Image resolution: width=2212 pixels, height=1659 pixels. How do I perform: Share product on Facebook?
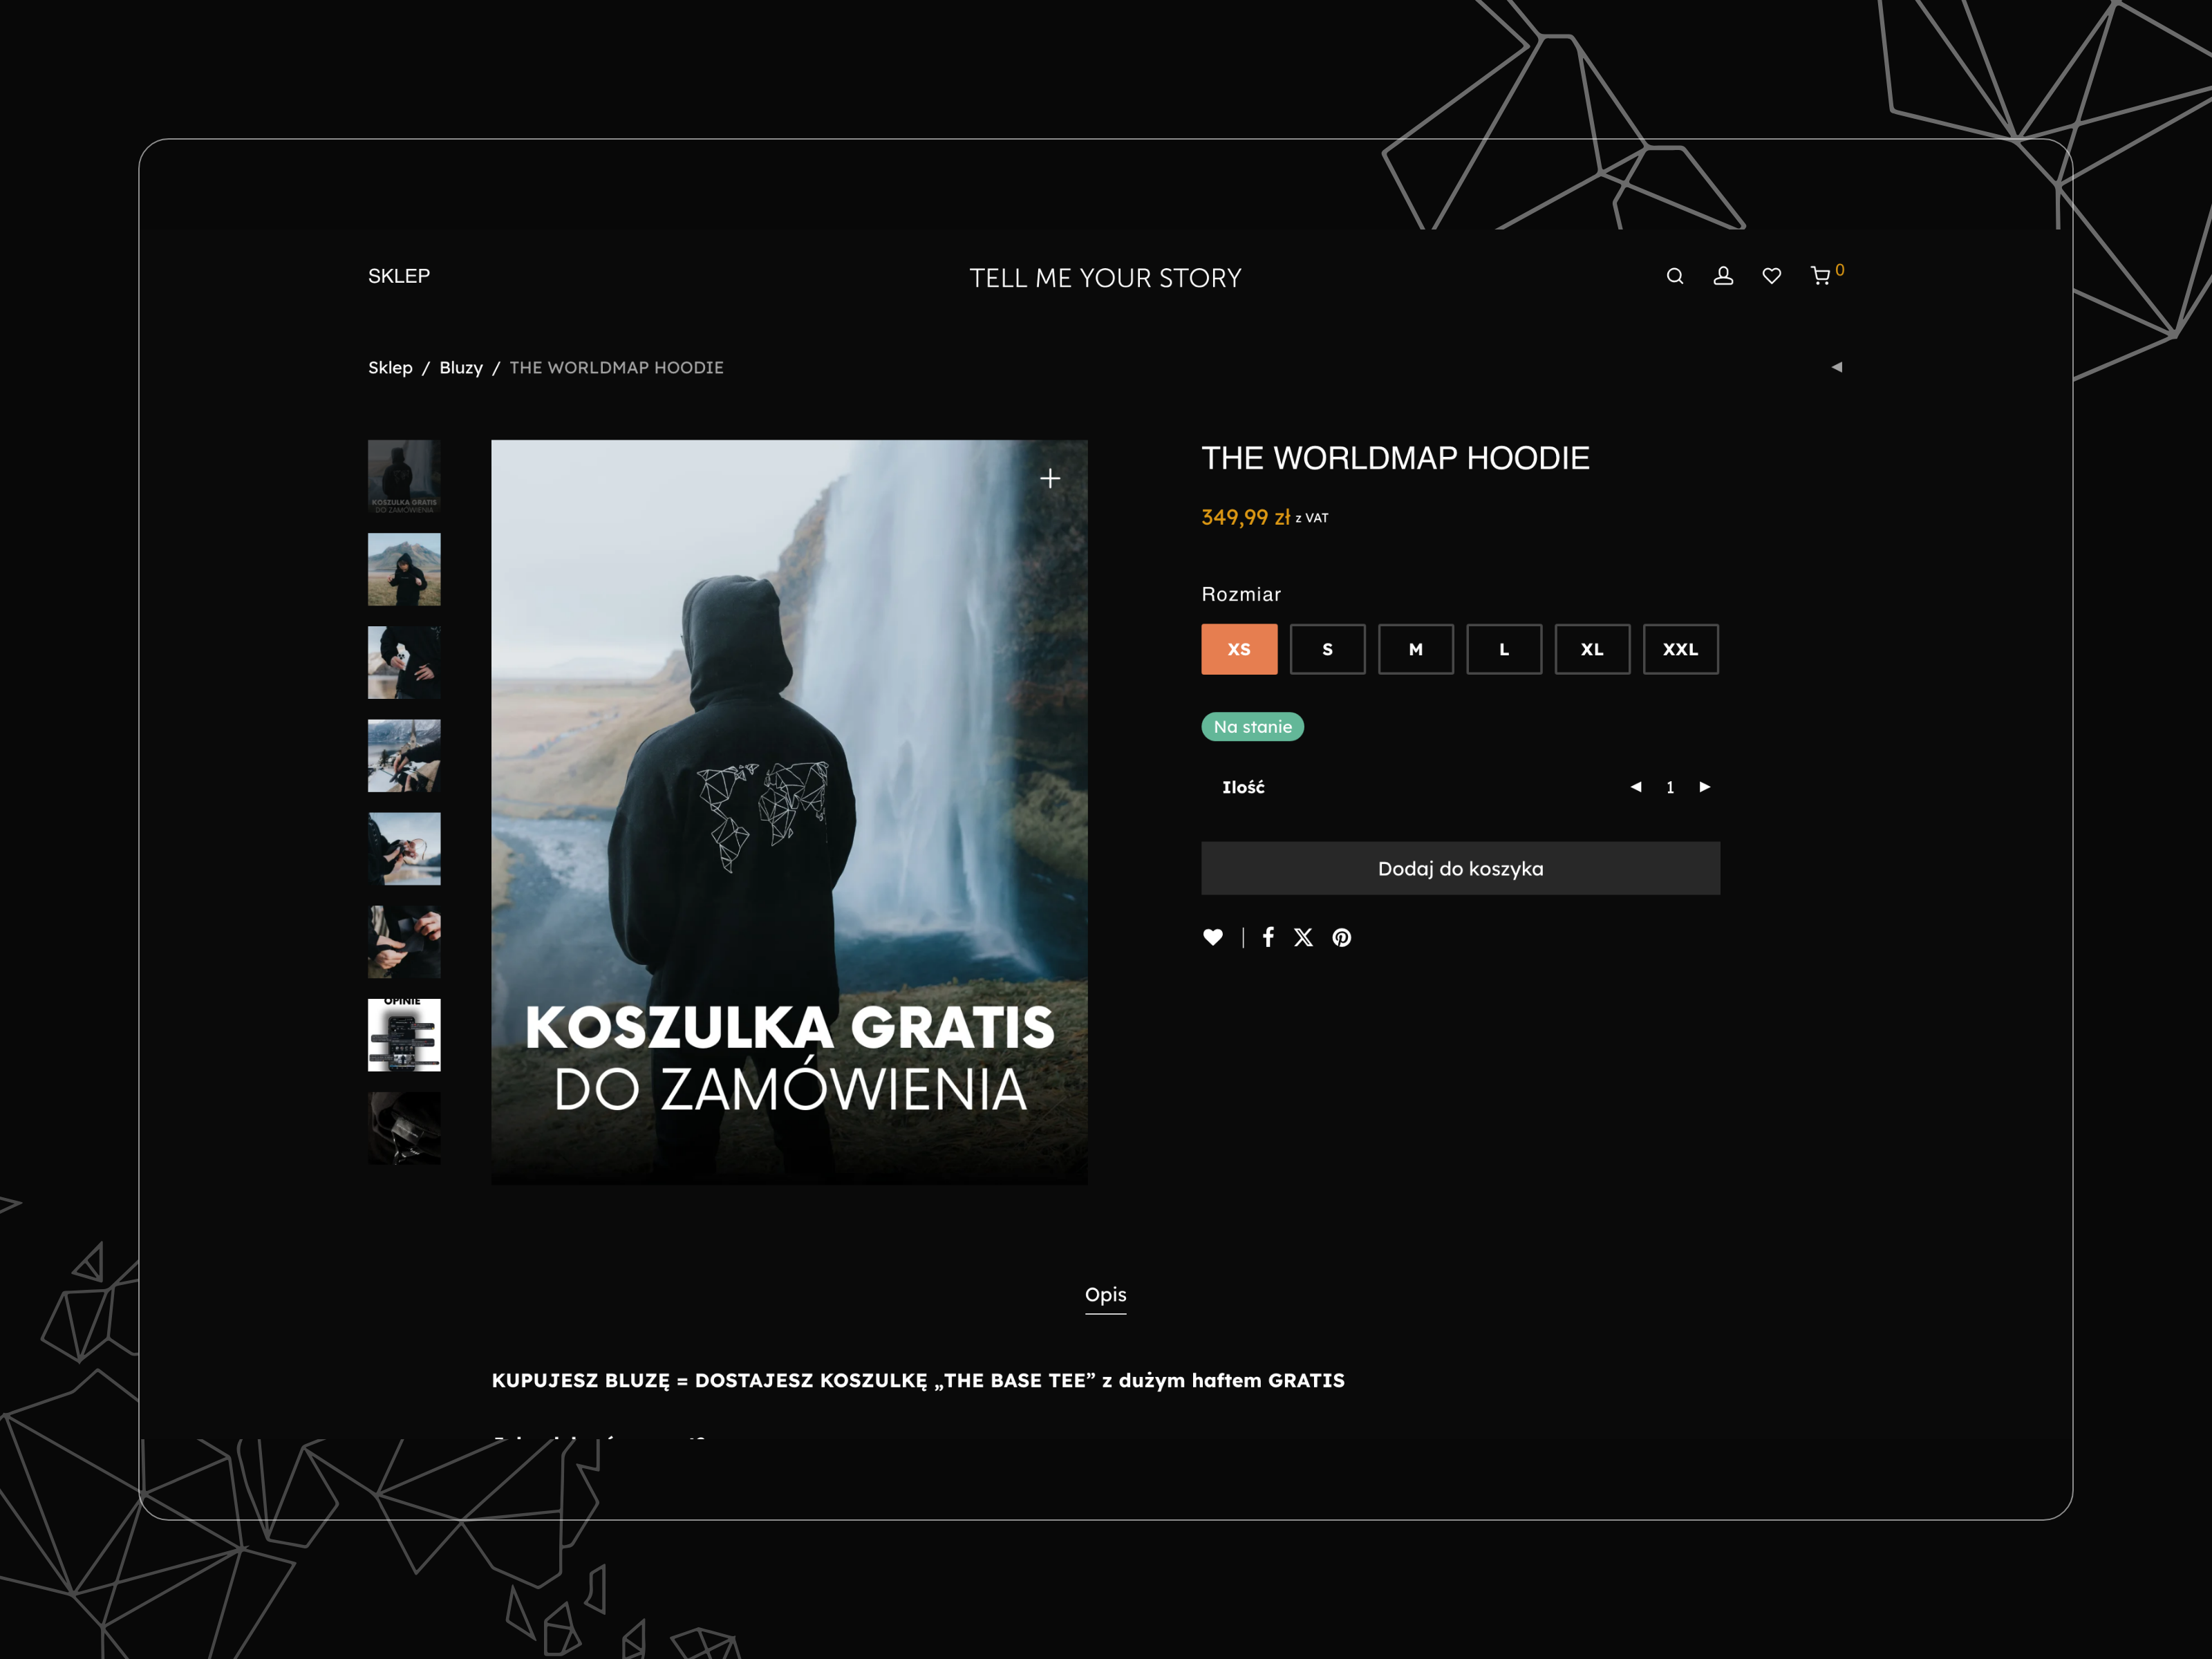1268,937
